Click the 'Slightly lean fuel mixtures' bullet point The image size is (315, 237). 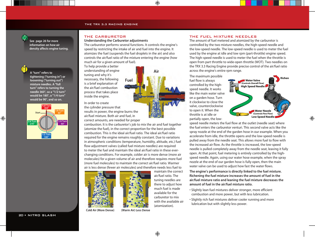point(230,192)
